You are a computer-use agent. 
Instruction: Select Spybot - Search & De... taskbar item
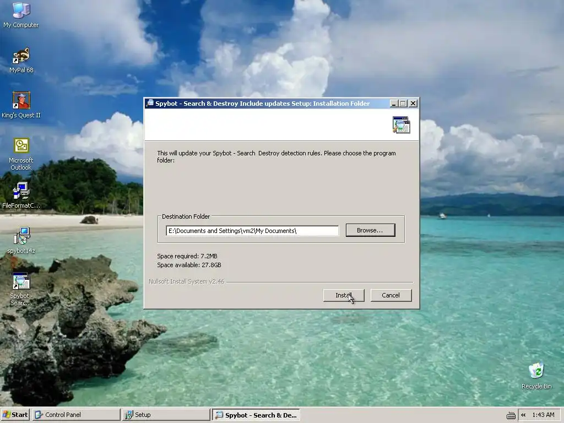tap(256, 415)
